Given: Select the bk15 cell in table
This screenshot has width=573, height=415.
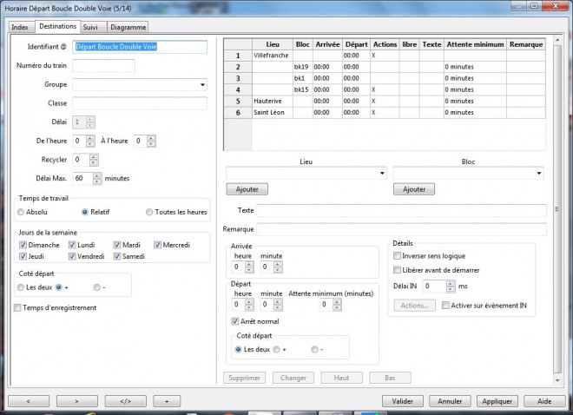Looking at the screenshot, I should click(303, 89).
